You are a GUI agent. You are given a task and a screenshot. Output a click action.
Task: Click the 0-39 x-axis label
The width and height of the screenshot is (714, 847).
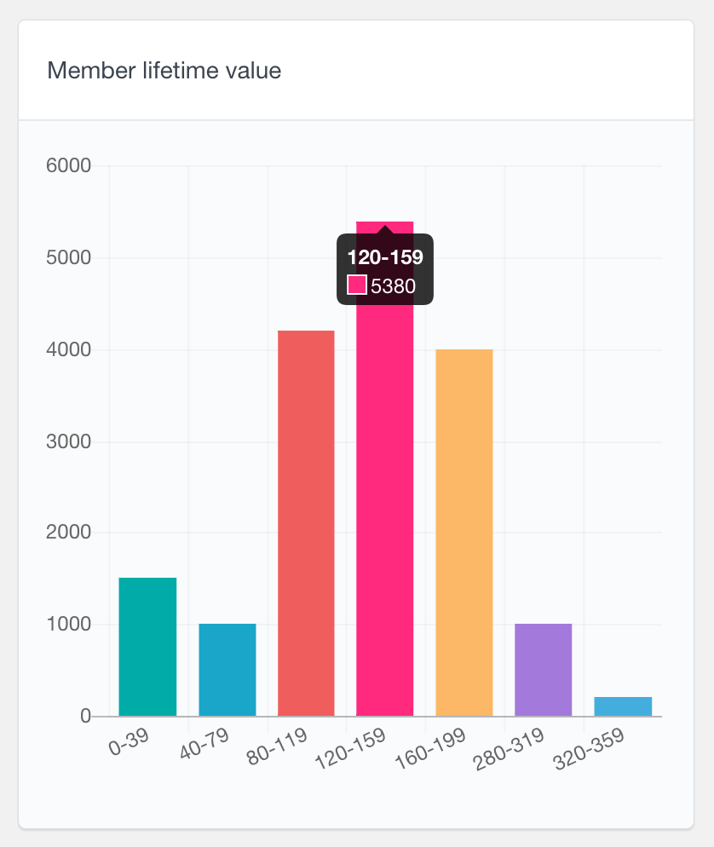tap(129, 741)
